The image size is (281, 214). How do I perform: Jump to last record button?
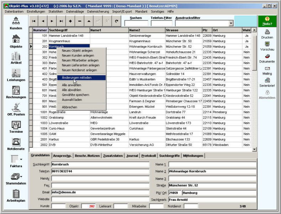(61, 21)
